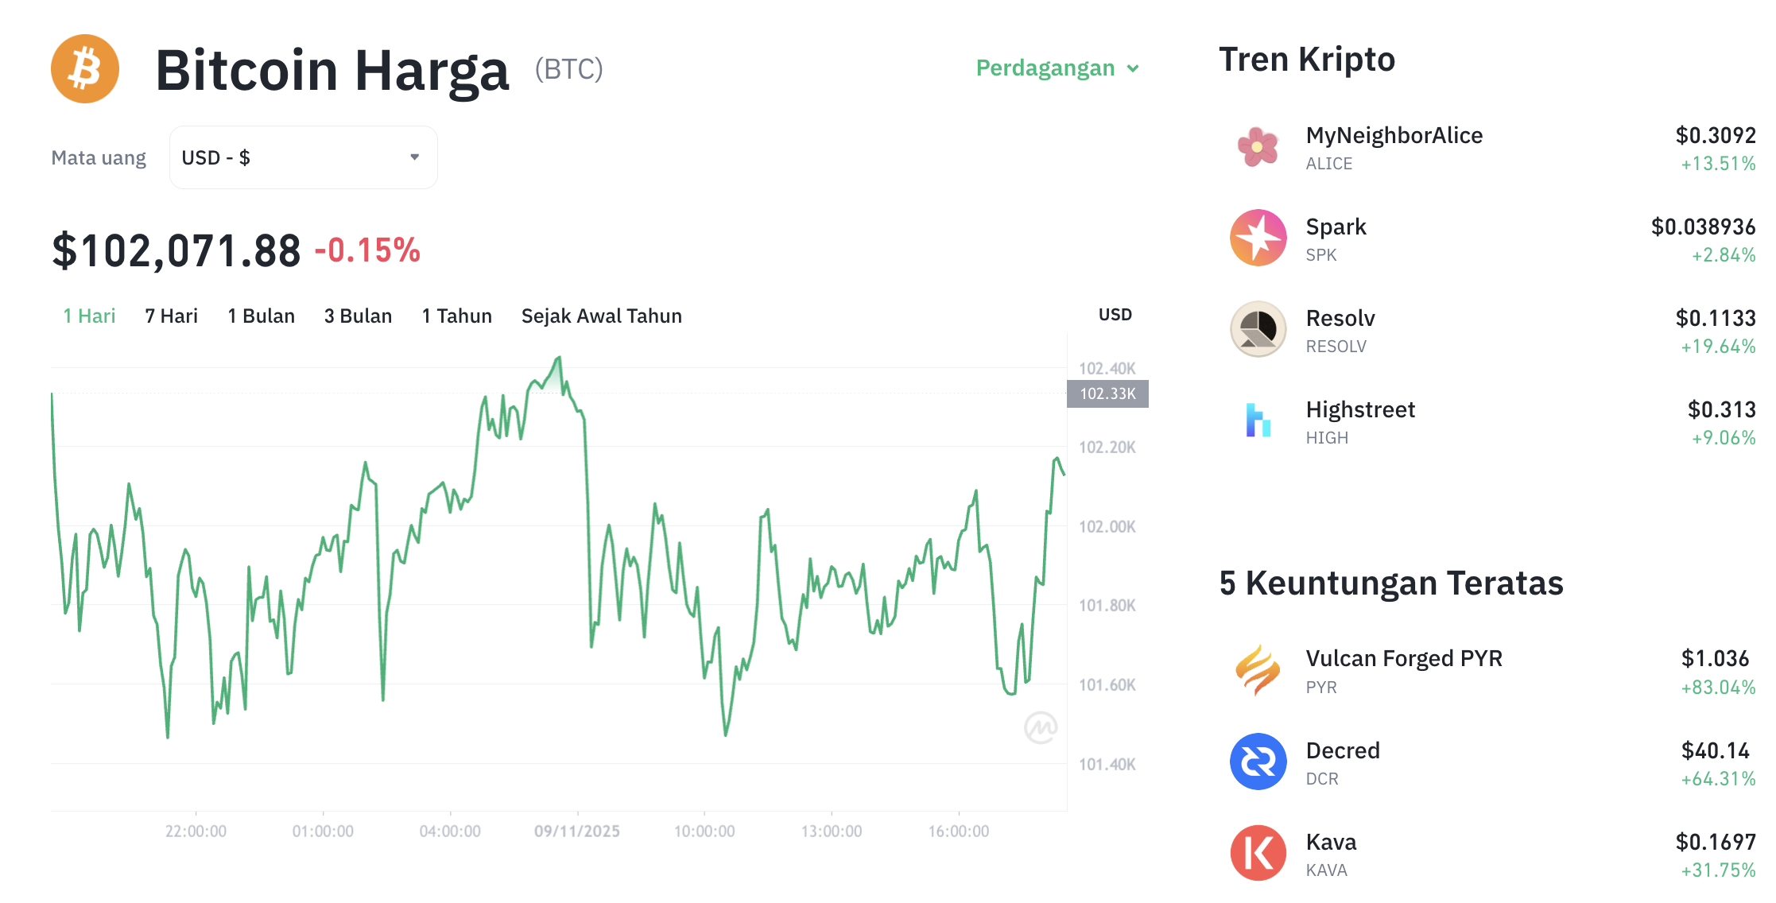The height and width of the screenshot is (903, 1776).
Task: Click the Bitcoin logo icon
Action: coord(85,69)
